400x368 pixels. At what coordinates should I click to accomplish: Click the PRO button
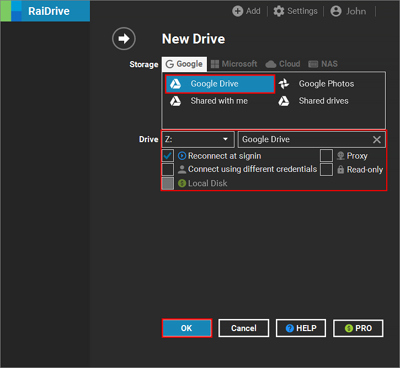point(358,328)
